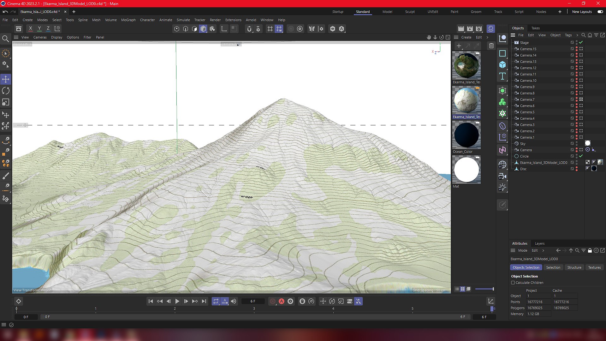Add a Light object
This screenshot has height=341, width=606.
click(x=502, y=188)
